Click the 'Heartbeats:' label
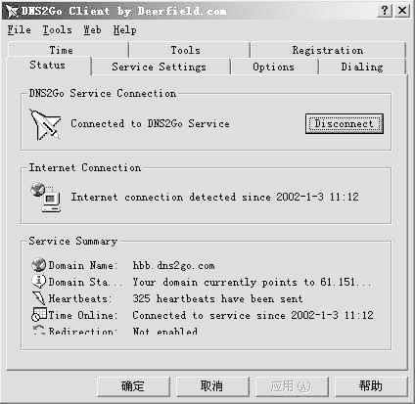 click(80, 298)
